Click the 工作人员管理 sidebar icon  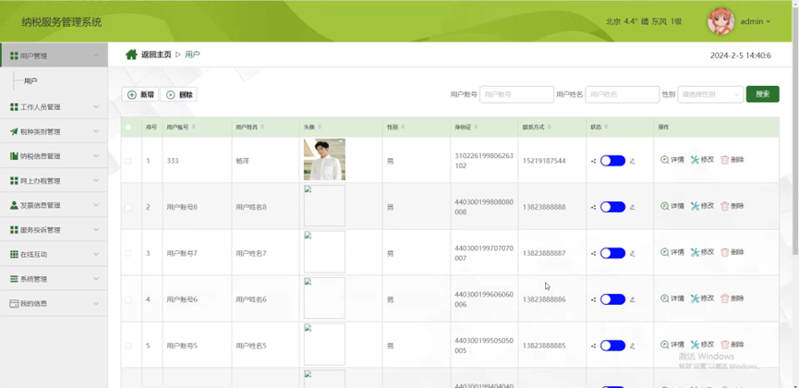click(x=14, y=107)
